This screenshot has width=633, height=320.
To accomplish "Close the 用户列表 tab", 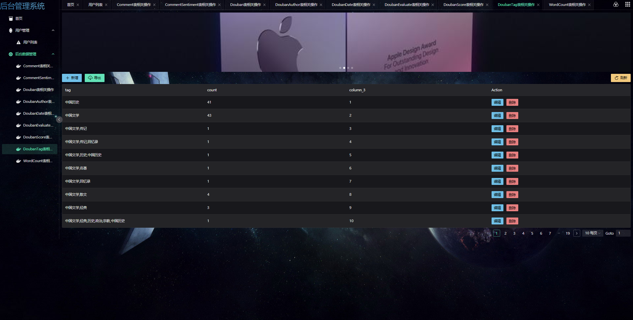I will tap(106, 5).
